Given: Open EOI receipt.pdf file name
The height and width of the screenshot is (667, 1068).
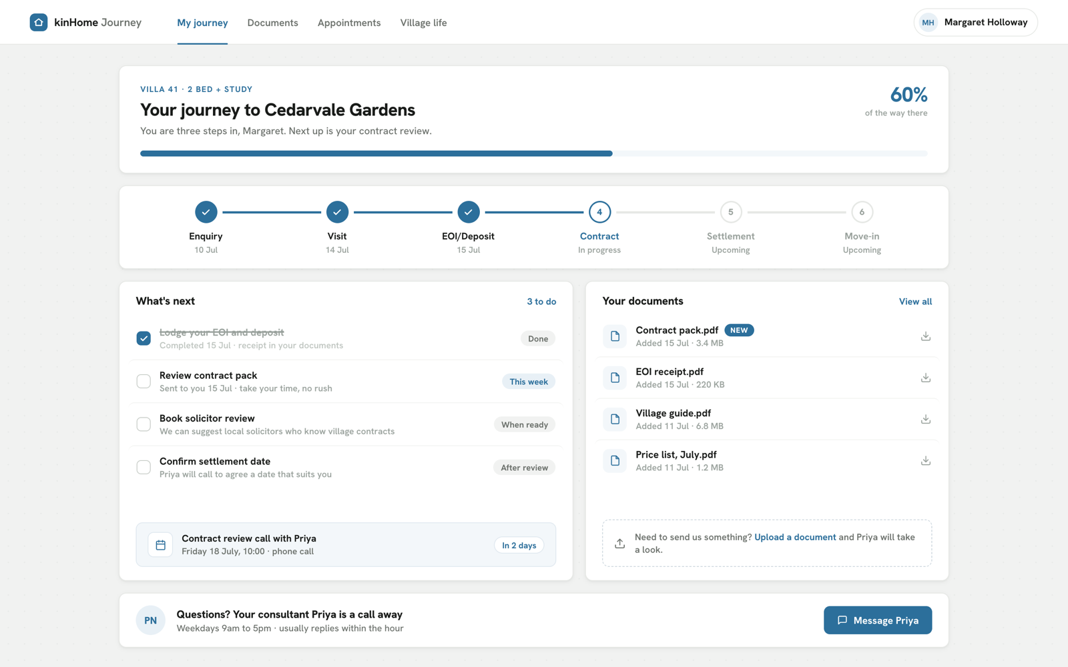Looking at the screenshot, I should tap(670, 372).
